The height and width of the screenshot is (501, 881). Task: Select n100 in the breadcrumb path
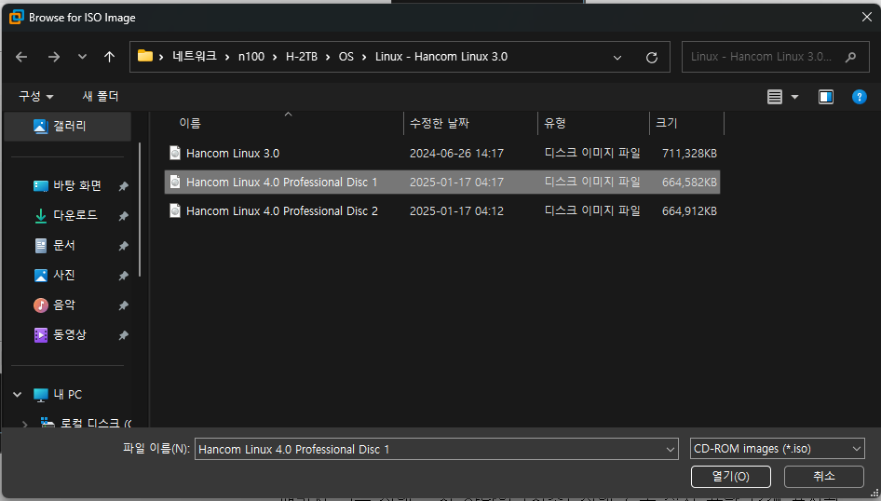[x=251, y=56]
